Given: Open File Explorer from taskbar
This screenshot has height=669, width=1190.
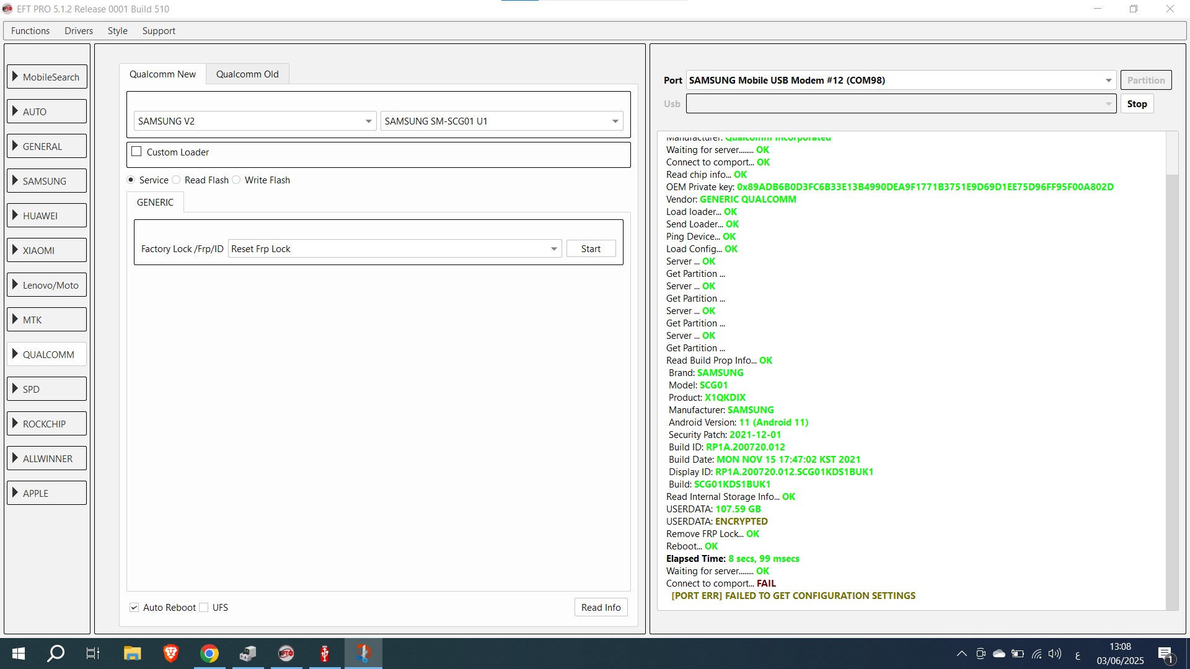Looking at the screenshot, I should [132, 654].
